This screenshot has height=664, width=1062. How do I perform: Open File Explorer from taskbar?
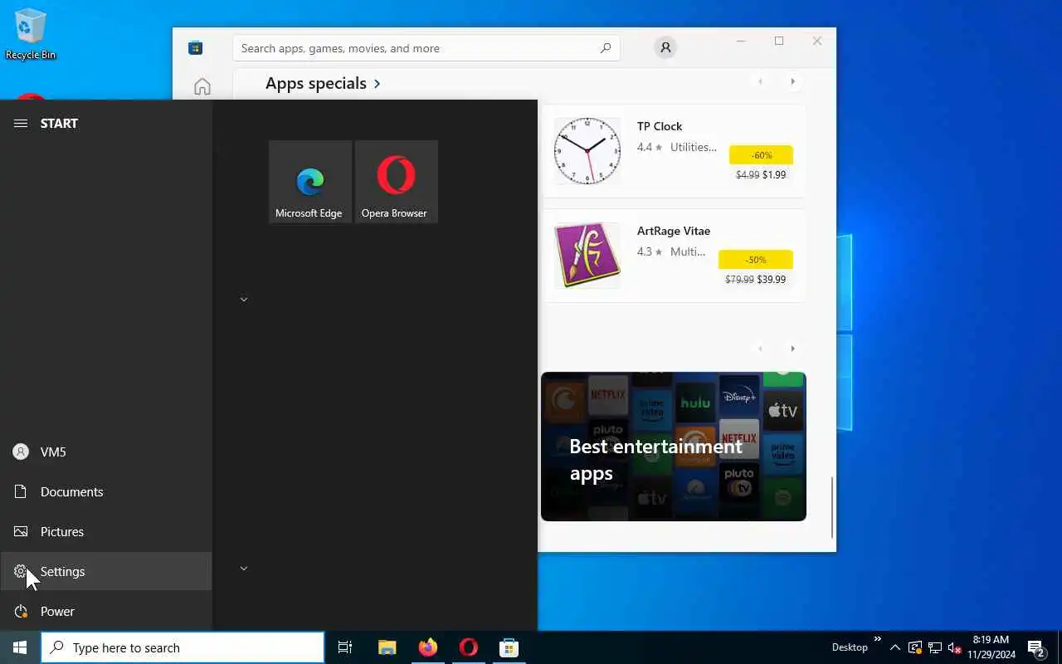click(387, 647)
